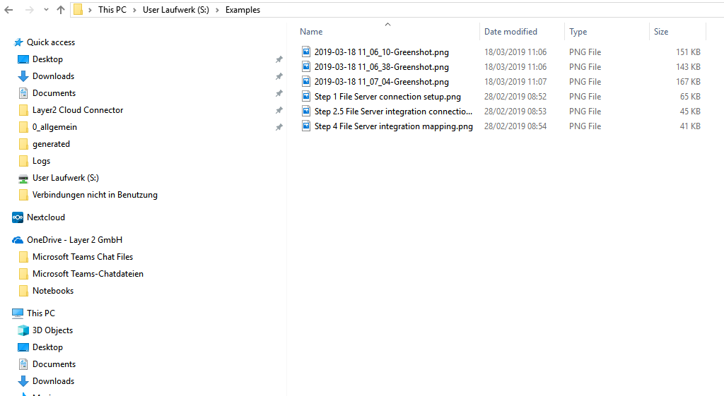
Task: Open the Verbindungen nicht in Benutzung folder
Action: point(95,195)
